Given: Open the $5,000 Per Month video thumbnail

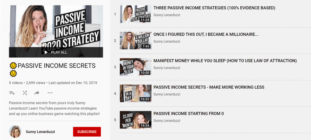Looking at the screenshot, I should click(x=135, y=120).
